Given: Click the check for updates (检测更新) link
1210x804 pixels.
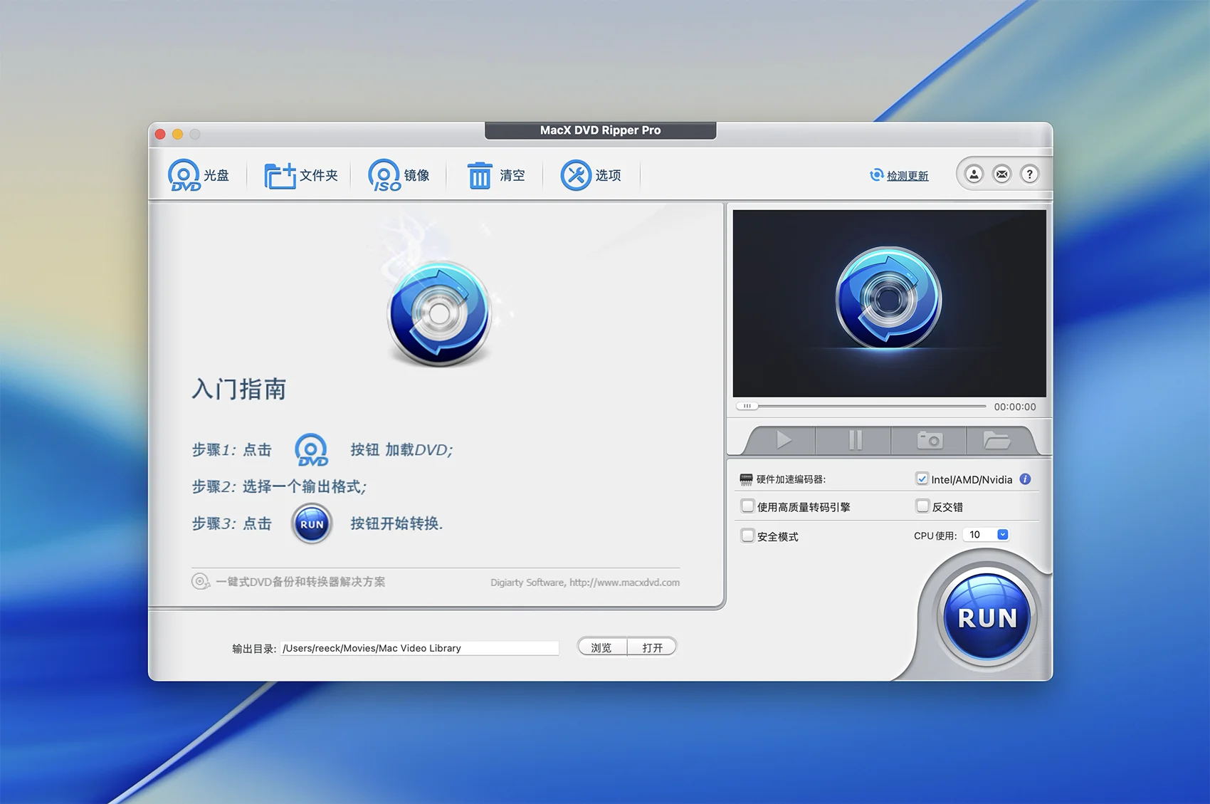Looking at the screenshot, I should [x=907, y=176].
